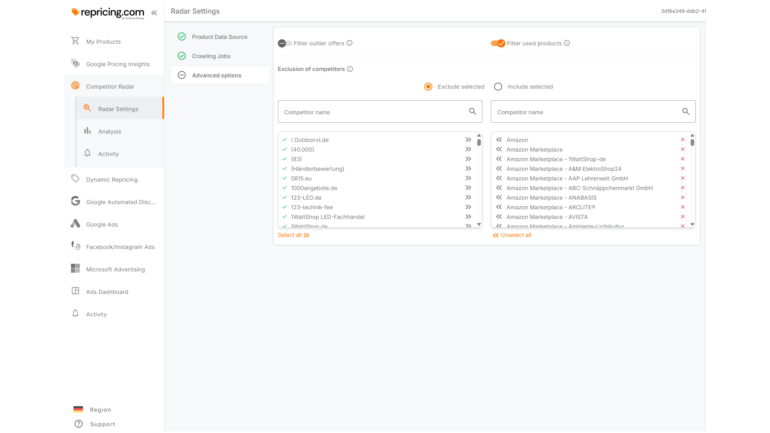Click the down arrow of right list scrollbar

coord(692,225)
